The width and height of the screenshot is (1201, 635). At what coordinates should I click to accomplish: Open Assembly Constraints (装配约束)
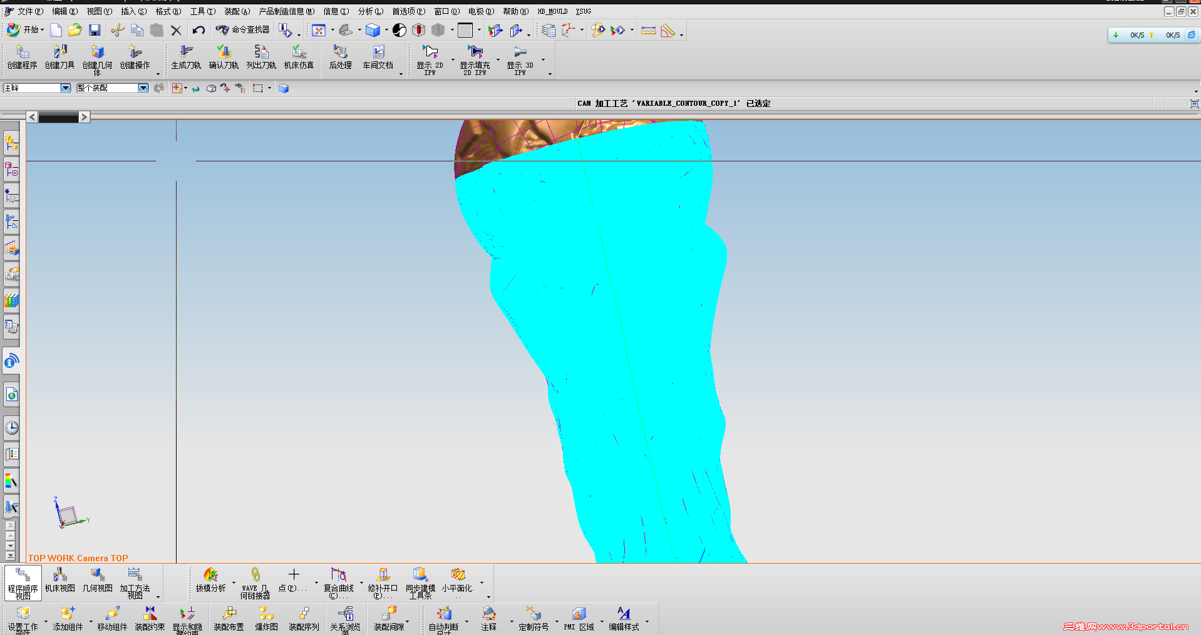pyautogui.click(x=150, y=619)
